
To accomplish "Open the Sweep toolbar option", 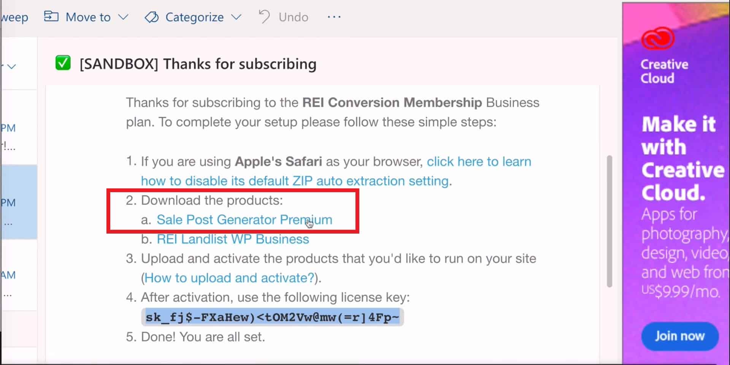I will tap(14, 17).
